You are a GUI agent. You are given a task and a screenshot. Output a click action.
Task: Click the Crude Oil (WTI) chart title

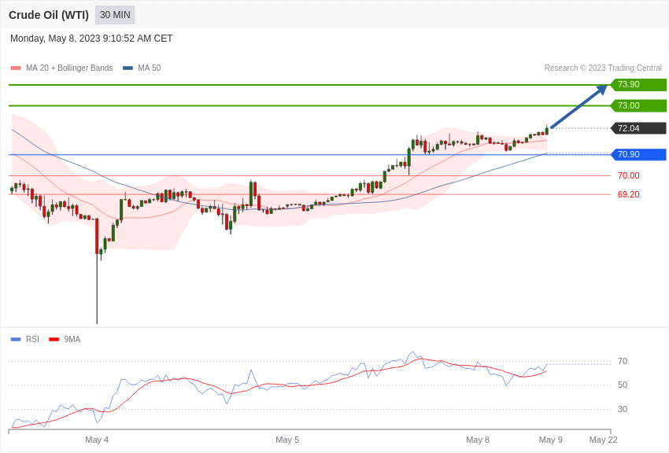pos(49,15)
